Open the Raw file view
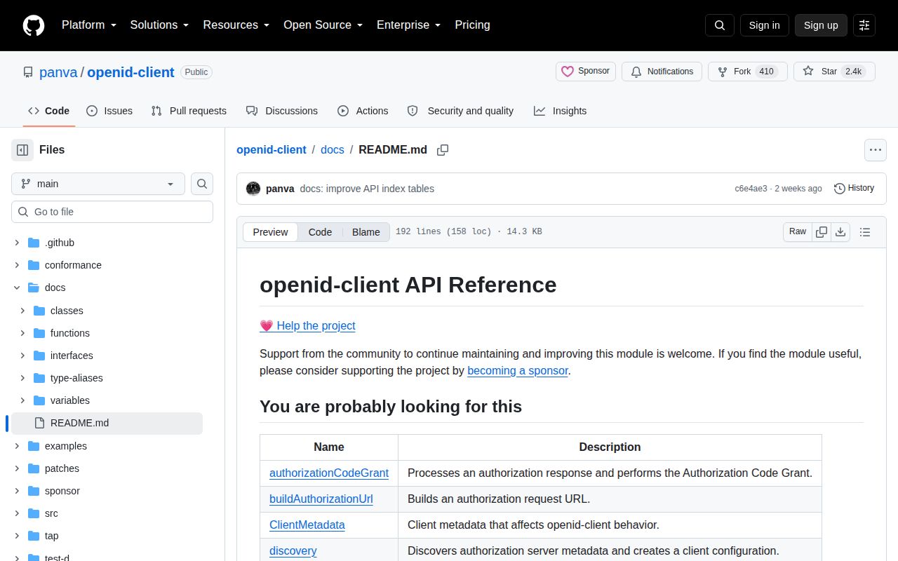This screenshot has height=561, width=898. (798, 231)
